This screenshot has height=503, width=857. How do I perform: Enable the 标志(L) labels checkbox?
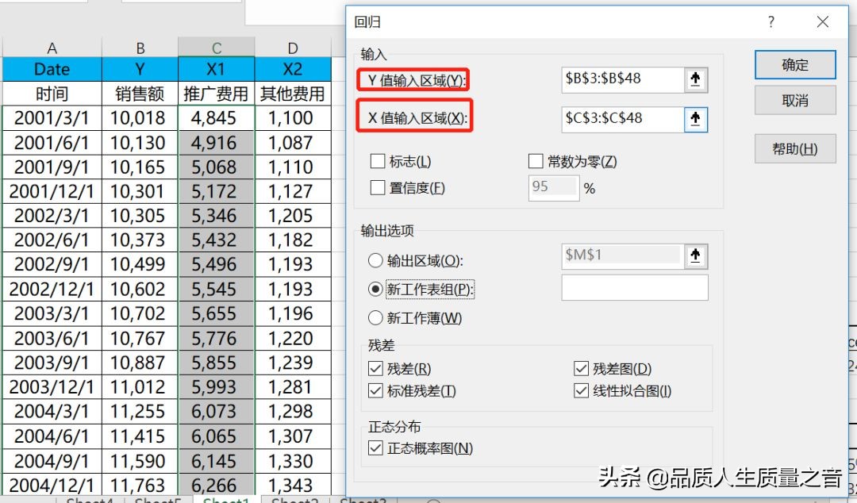(x=377, y=162)
